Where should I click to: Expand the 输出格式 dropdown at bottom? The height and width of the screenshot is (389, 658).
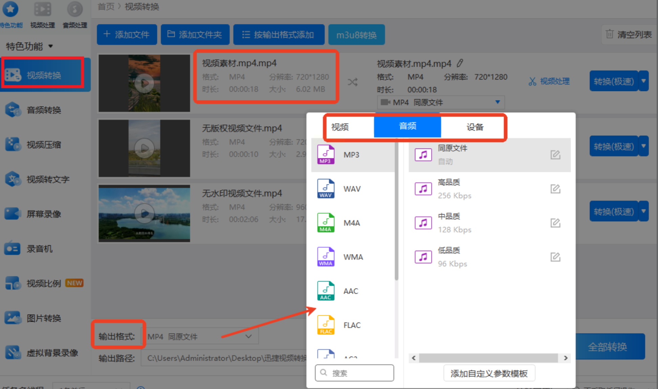248,337
